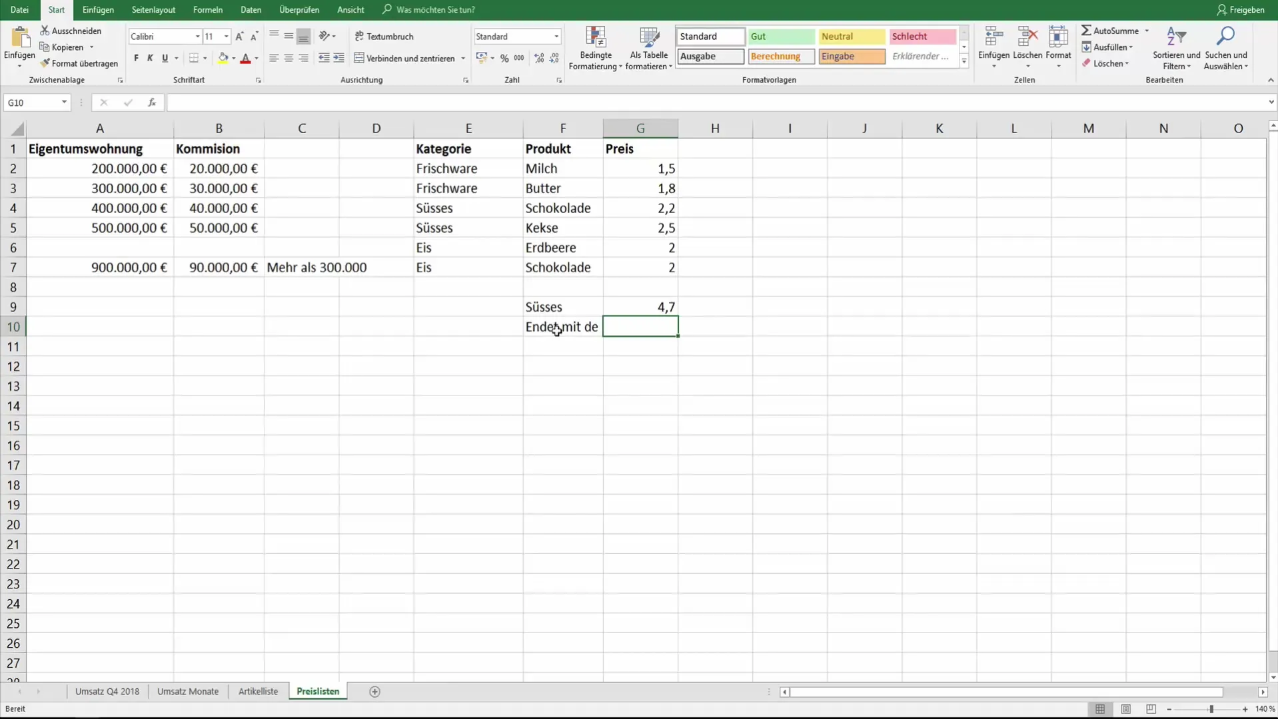Decrease font size with the small A icon
Image resolution: width=1278 pixels, height=719 pixels.
(254, 37)
